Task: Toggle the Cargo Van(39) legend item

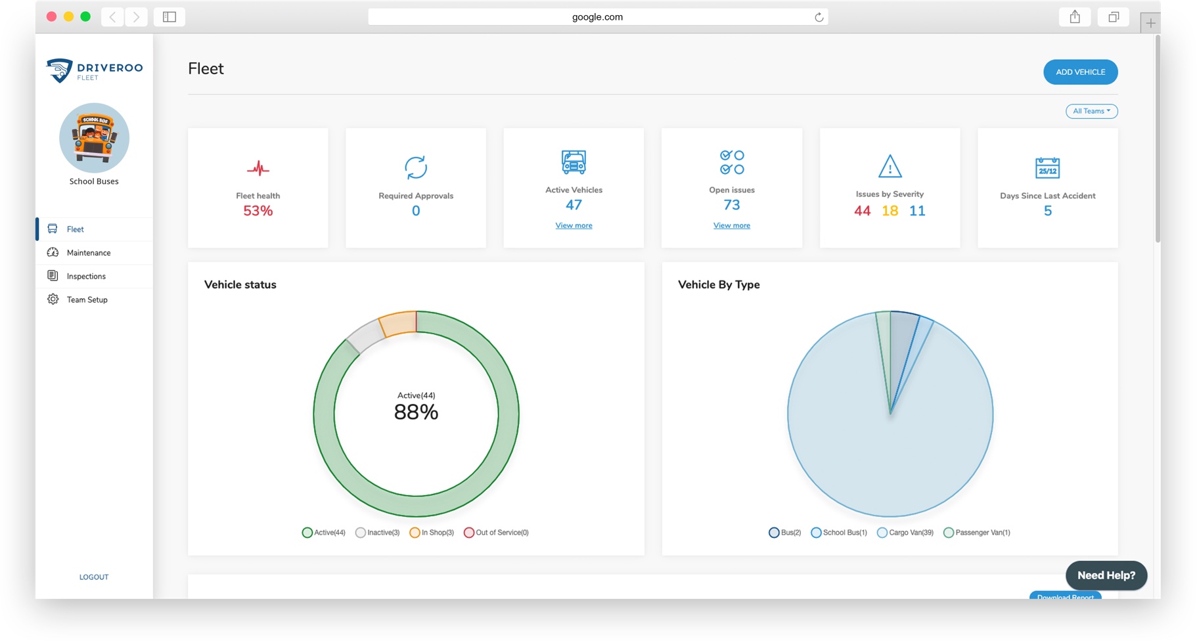Action: point(905,533)
